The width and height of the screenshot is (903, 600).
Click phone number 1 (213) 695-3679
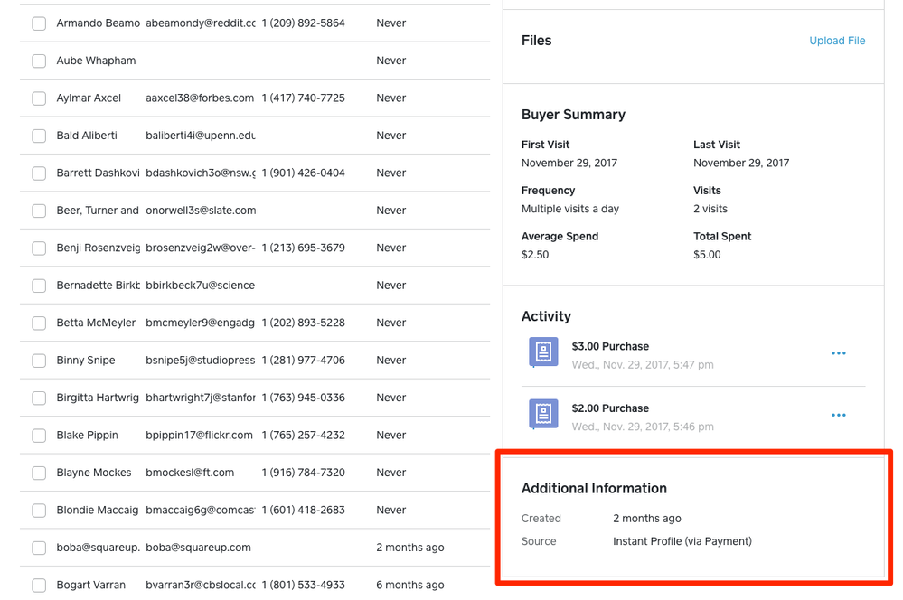tap(303, 248)
